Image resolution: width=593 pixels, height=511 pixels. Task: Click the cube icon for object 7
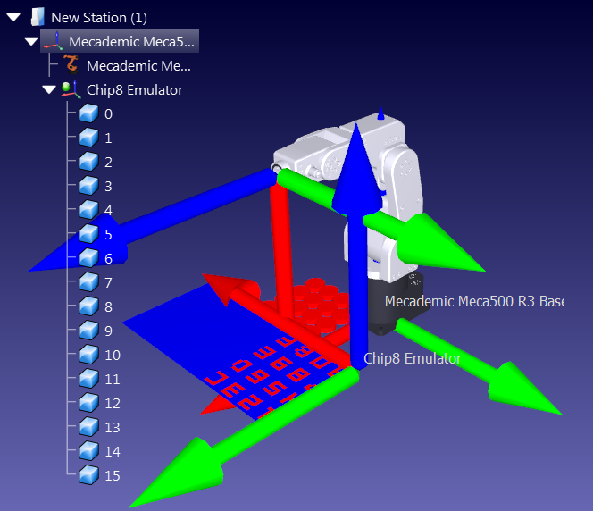coord(88,282)
